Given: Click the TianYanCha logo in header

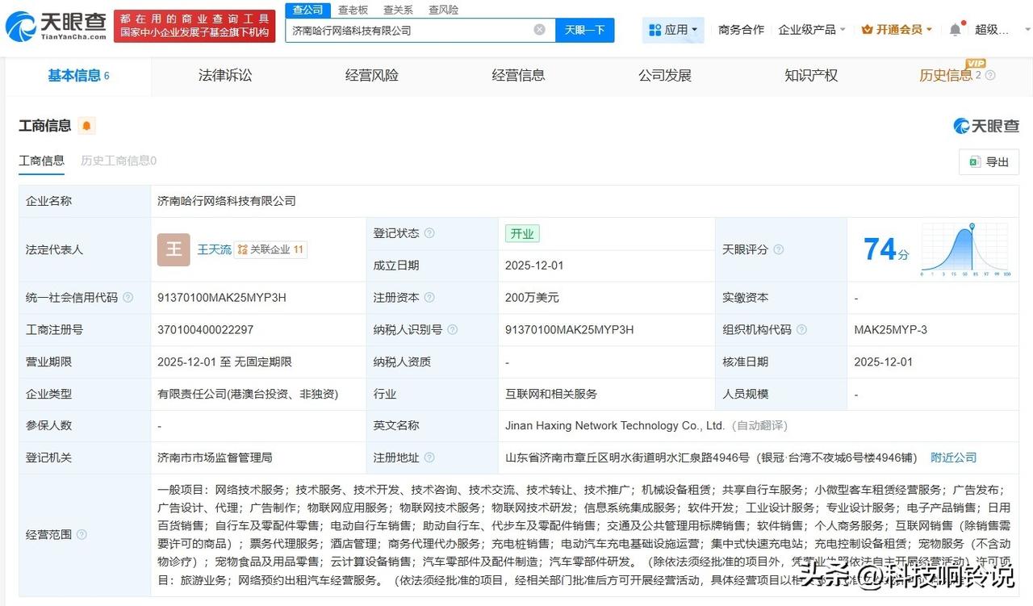Looking at the screenshot, I should 55,27.
